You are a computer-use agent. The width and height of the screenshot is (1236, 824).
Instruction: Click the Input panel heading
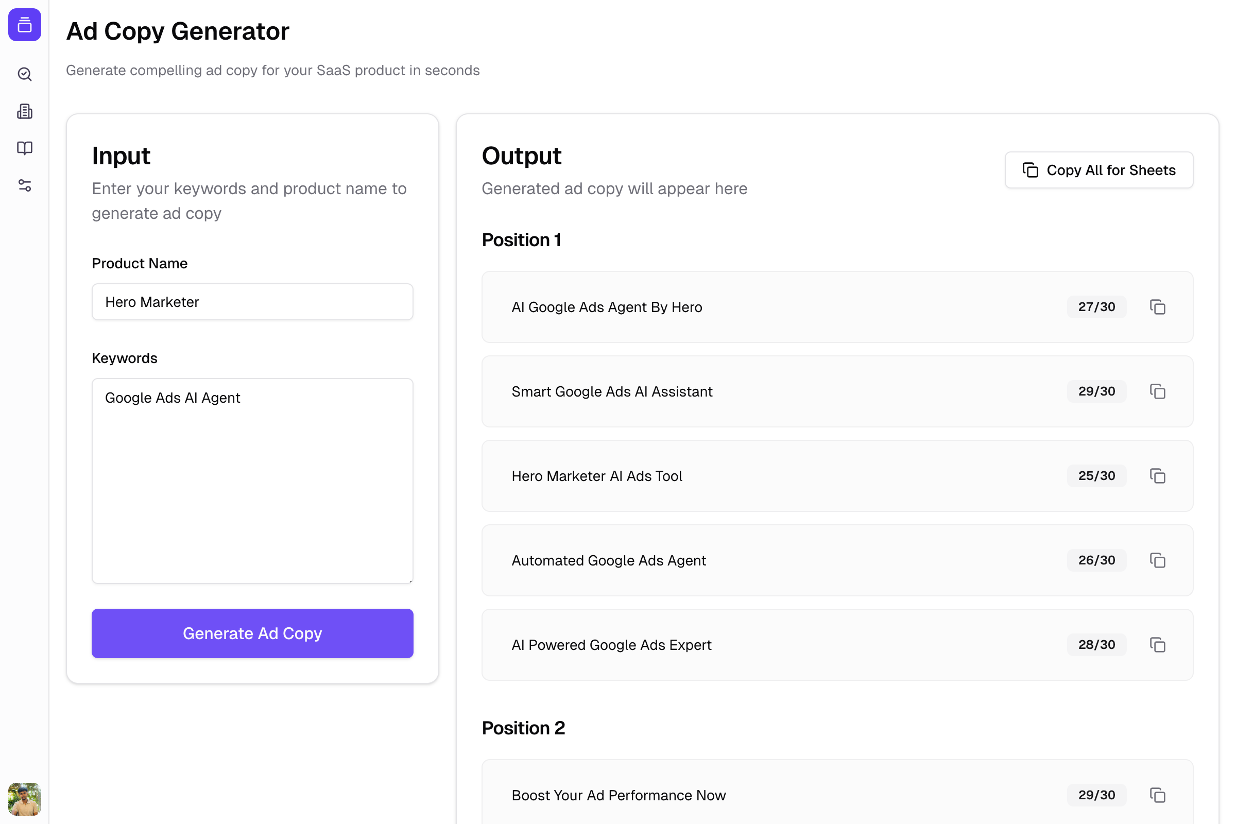tap(121, 156)
